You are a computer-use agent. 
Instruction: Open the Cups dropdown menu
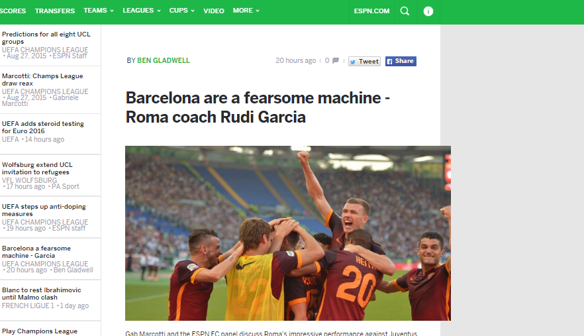point(181,11)
